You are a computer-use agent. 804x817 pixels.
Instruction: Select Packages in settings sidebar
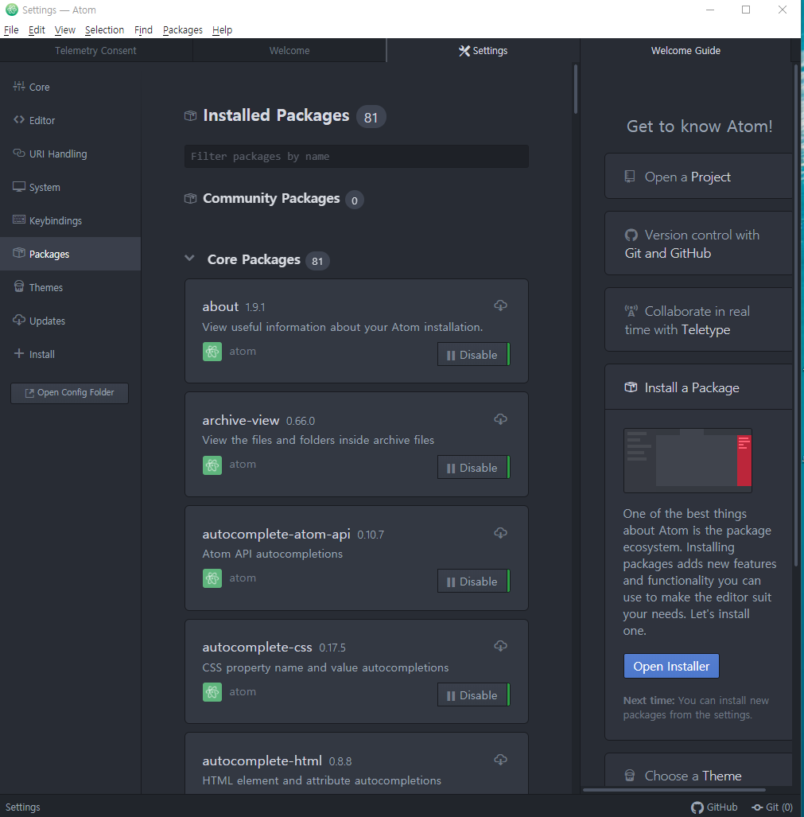[x=70, y=254]
